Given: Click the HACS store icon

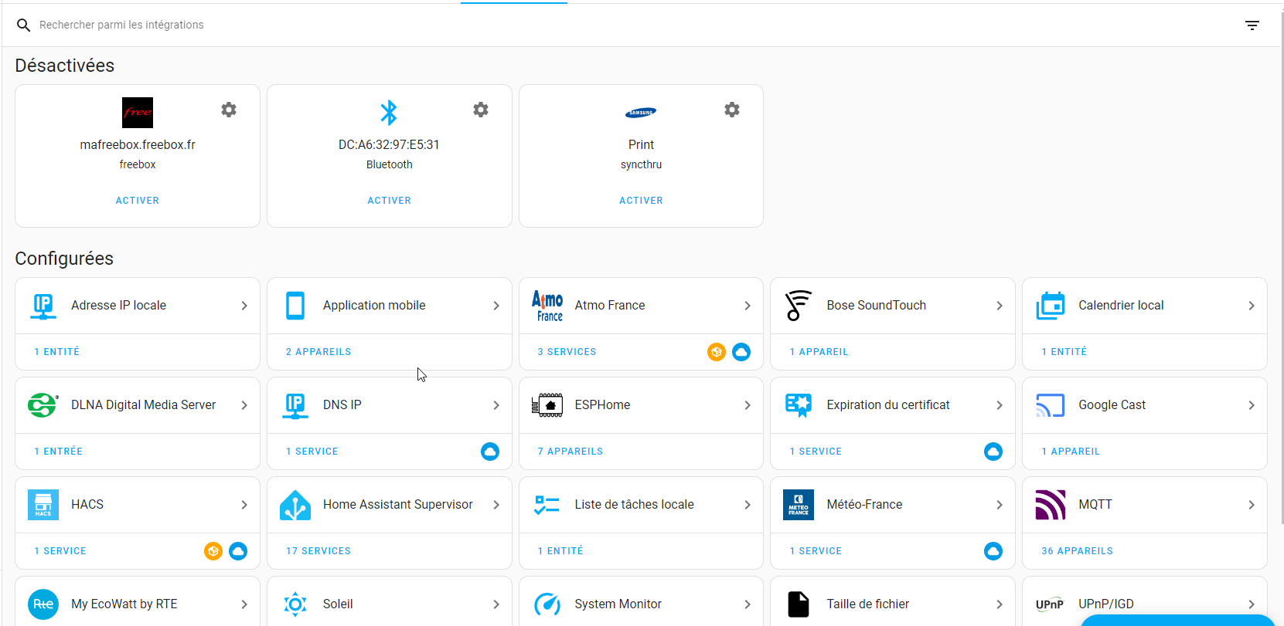Looking at the screenshot, I should [x=43, y=505].
